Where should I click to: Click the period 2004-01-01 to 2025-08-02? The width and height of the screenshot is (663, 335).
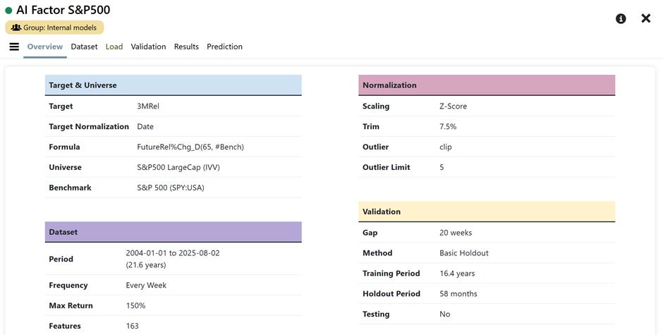click(x=173, y=253)
